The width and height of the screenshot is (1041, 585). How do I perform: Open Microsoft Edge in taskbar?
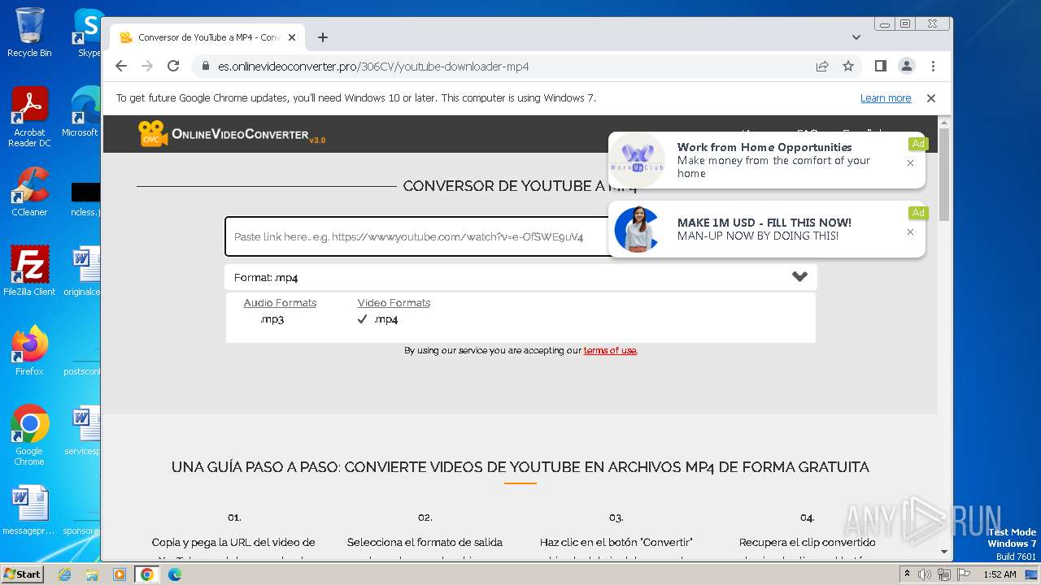(x=175, y=574)
